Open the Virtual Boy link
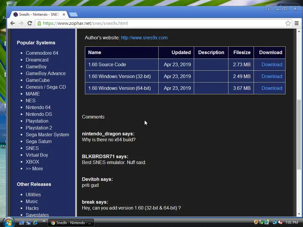The height and width of the screenshot is (227, 303). (x=37, y=155)
